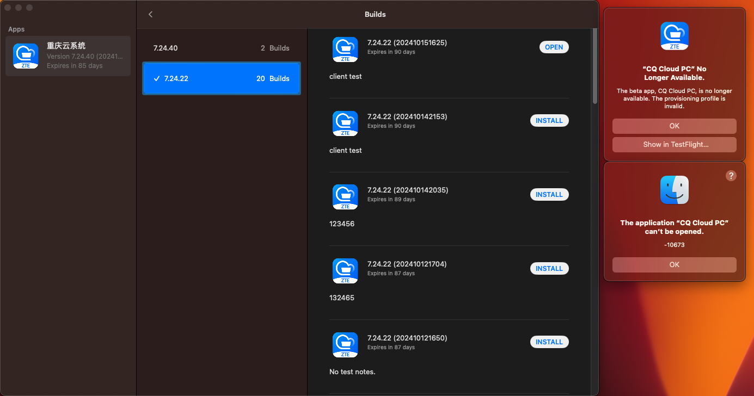
Task: Click checkmark on the 7.24.22 version row
Action: 157,78
